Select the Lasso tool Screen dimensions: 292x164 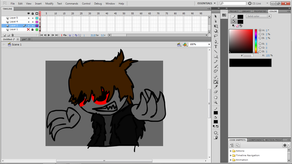tap(216, 36)
